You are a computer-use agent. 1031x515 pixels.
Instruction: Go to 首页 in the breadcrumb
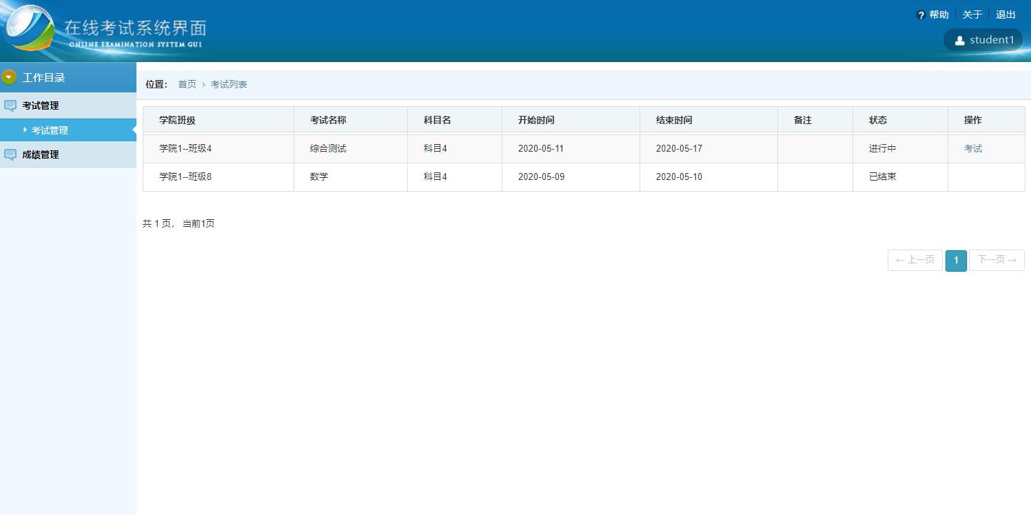point(187,84)
